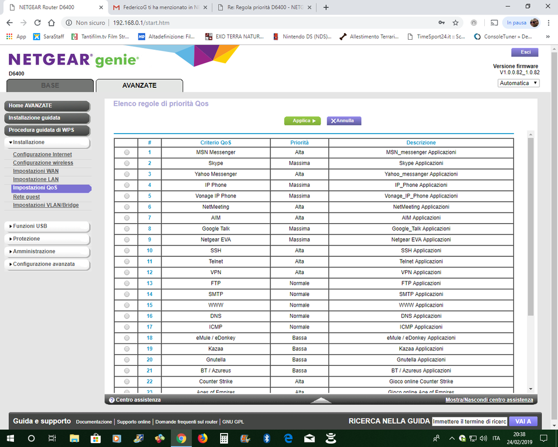558x447 pixels.
Task: Select the IP Phone rule radio button
Action: coord(127,185)
